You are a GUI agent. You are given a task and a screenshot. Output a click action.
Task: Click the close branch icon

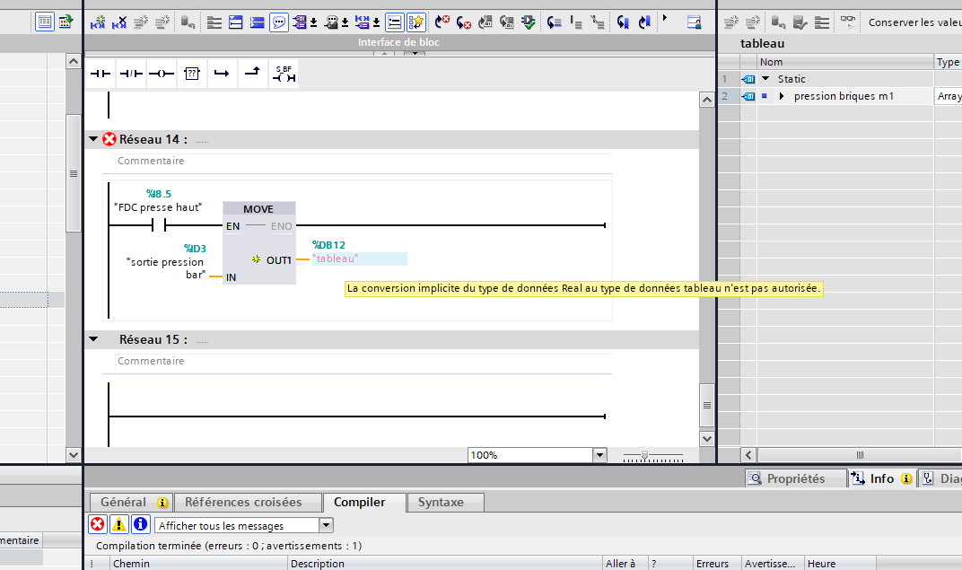tap(252, 75)
